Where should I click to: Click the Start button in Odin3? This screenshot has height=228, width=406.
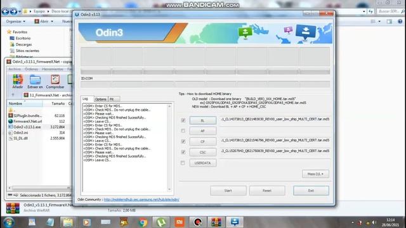pos(228,191)
